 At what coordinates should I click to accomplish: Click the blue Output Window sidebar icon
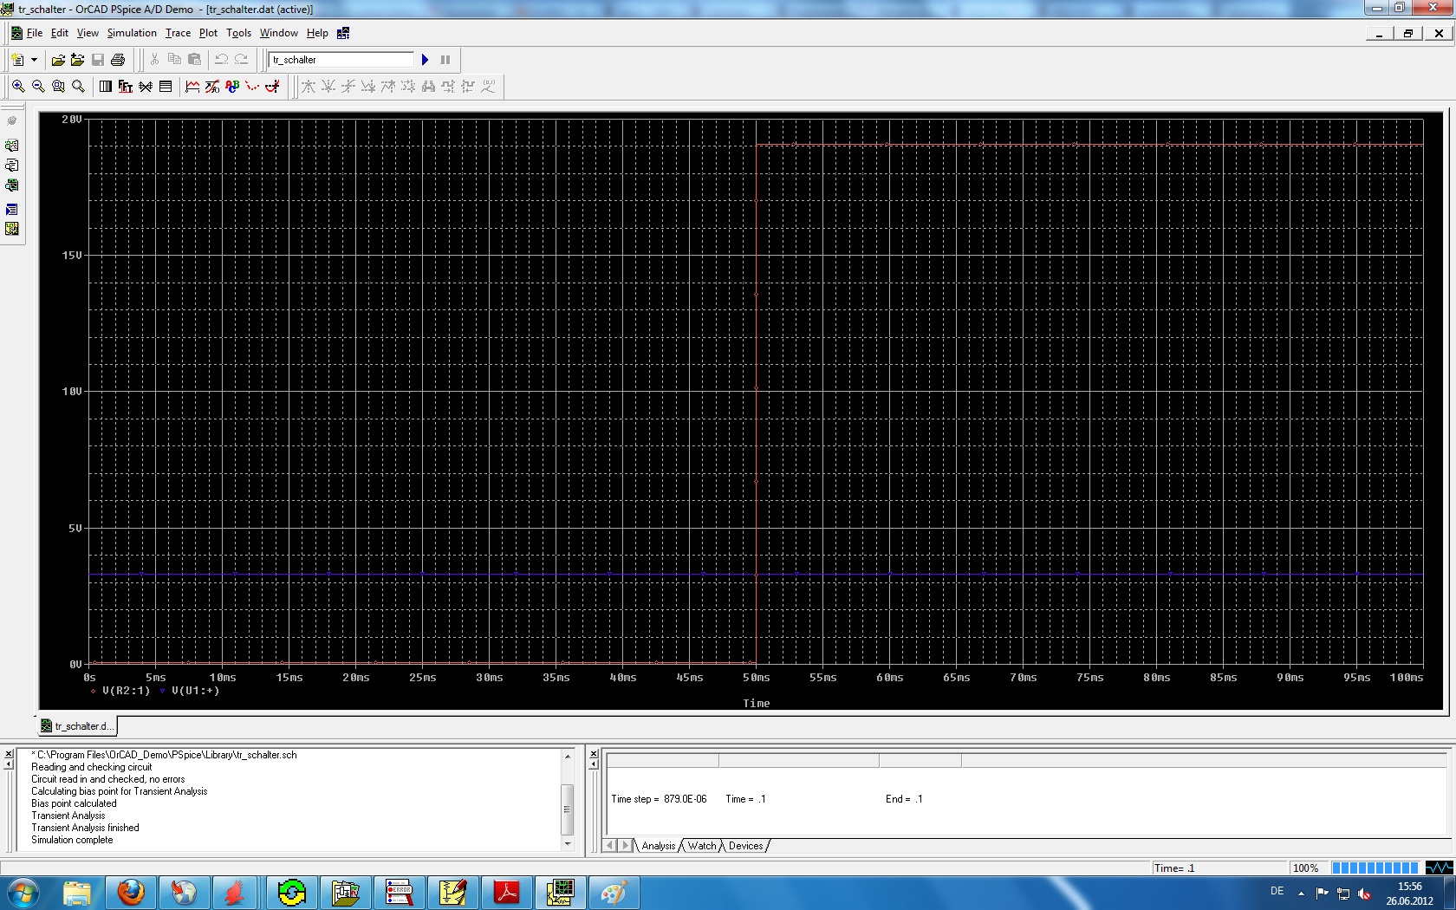click(12, 210)
